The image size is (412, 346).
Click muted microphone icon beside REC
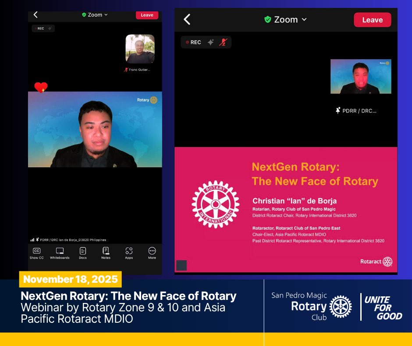pyautogui.click(x=223, y=42)
